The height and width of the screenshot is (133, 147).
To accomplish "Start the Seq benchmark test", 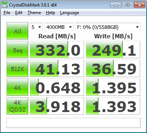I will click(x=17, y=50).
